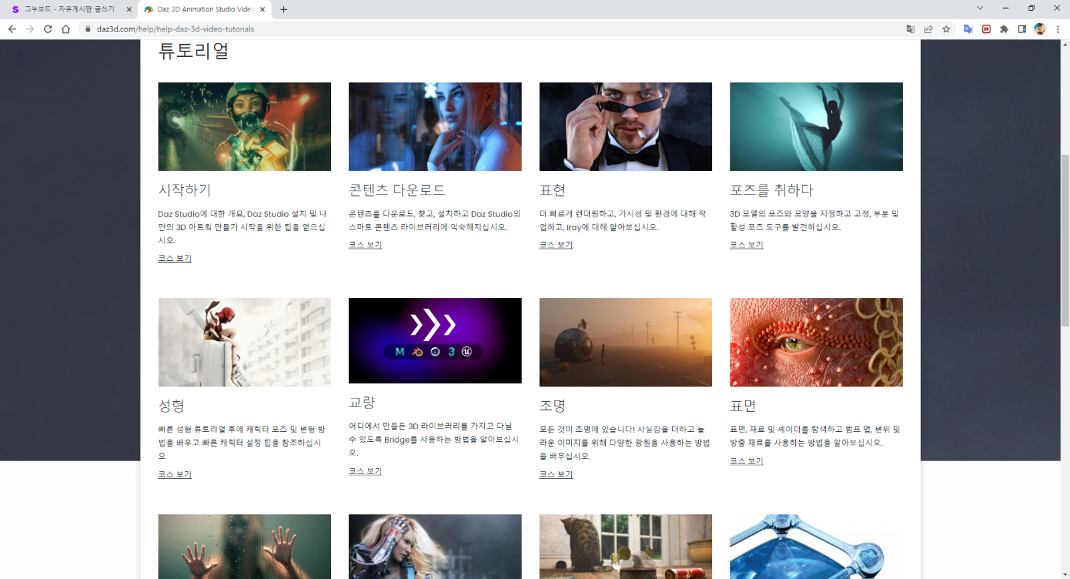Click the site lock icon for site info
Viewport: 1070px width, 579px height.
click(x=88, y=29)
